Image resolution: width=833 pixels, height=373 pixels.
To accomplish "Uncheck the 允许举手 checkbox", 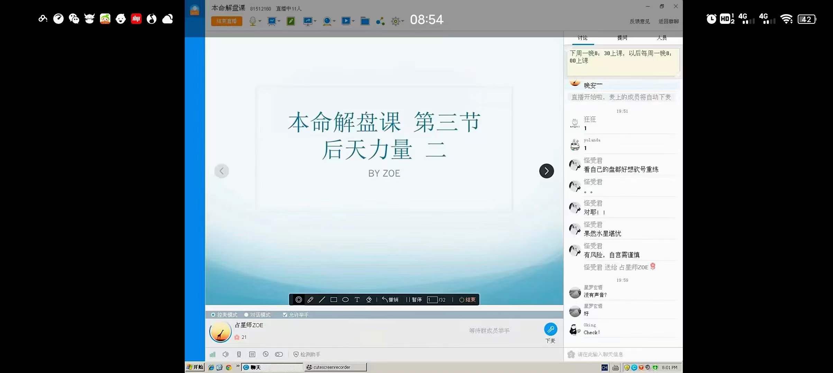I will pyautogui.click(x=285, y=315).
